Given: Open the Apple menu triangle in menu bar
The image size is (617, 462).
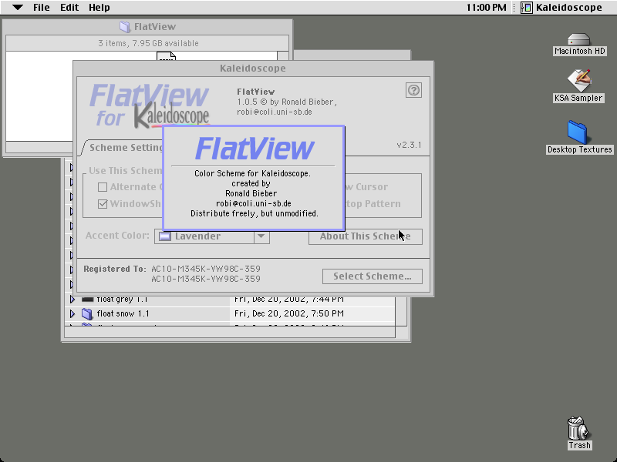Looking at the screenshot, I should (18, 7).
